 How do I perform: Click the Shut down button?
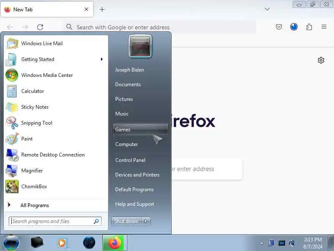(127, 221)
